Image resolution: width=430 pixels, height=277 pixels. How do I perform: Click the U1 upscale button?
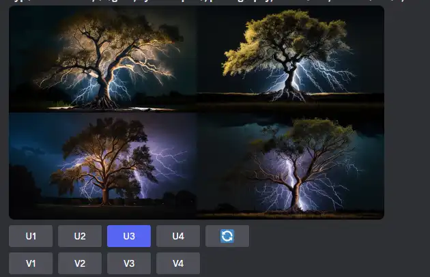pos(31,236)
